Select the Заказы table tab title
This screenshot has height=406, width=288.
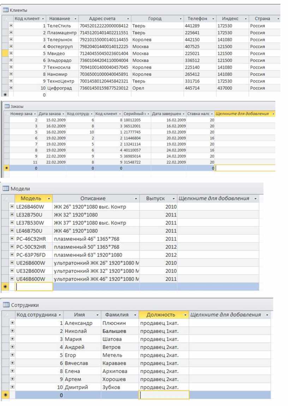pos(17,107)
